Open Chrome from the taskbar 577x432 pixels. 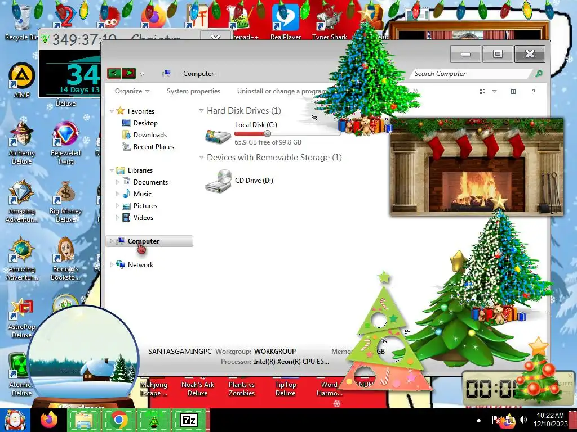119,420
